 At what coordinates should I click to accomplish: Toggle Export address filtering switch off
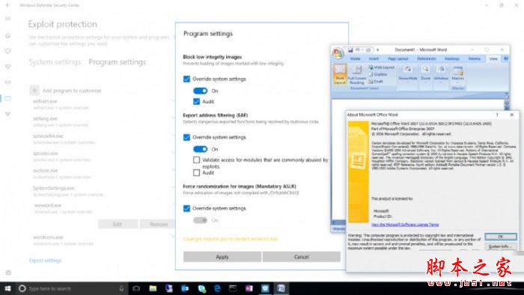[200, 149]
